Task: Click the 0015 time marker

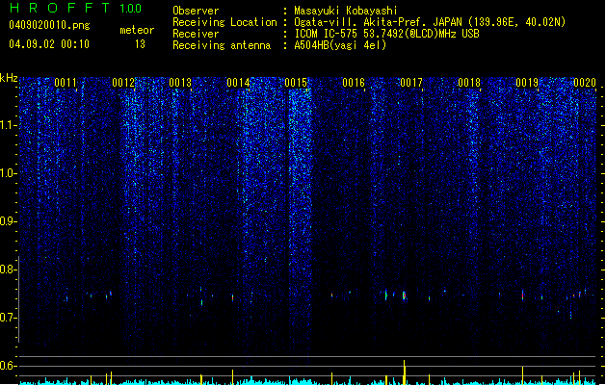Action: point(296,83)
